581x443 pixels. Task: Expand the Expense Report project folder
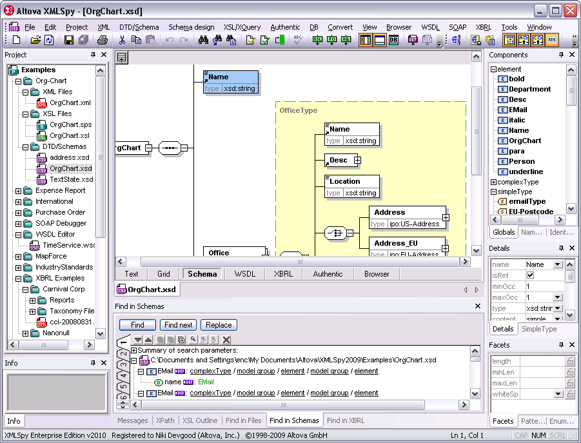pyautogui.click(x=19, y=191)
